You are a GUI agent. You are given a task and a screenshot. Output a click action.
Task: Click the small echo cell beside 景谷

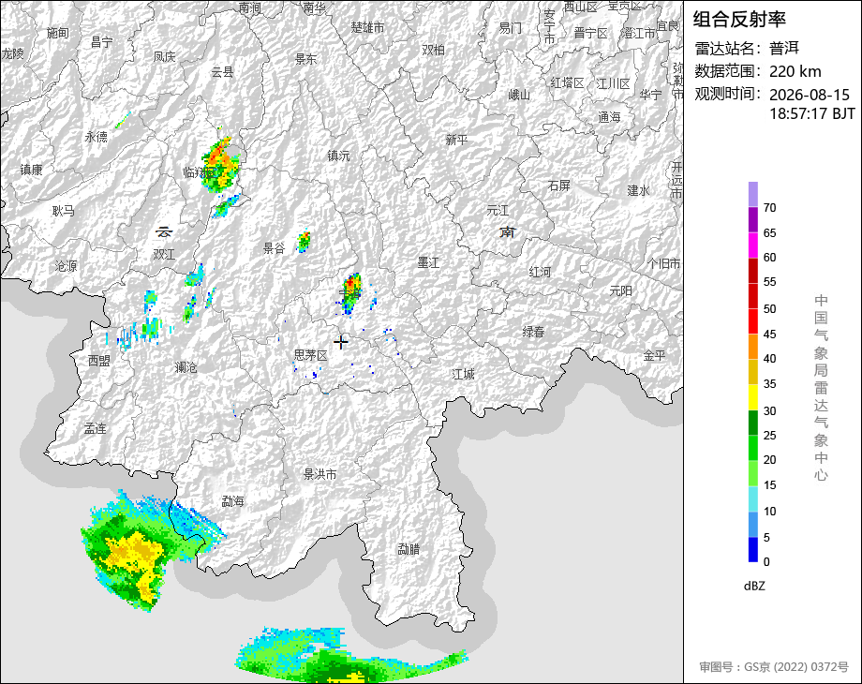304,241
